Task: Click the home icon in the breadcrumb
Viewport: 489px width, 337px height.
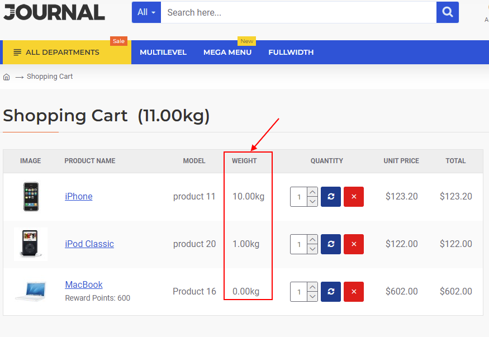Action: click(6, 76)
